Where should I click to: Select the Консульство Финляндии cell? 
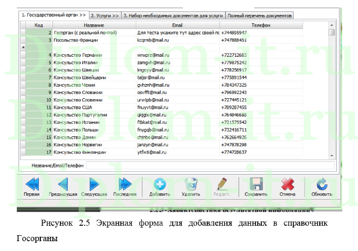tap(94, 152)
